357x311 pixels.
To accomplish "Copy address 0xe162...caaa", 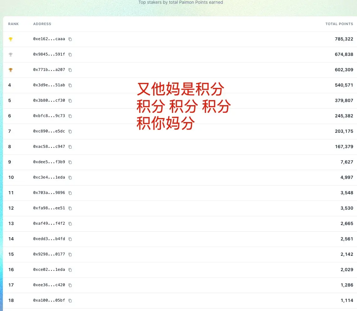I will [70, 39].
